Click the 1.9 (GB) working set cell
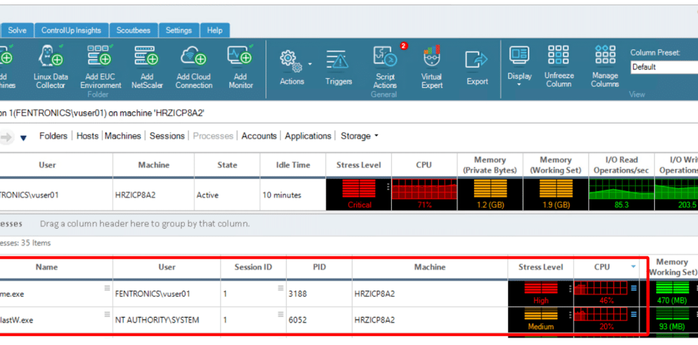The width and height of the screenshot is (698, 345). 555,194
